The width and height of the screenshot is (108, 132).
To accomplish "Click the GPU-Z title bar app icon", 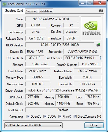I will point(5,4).
